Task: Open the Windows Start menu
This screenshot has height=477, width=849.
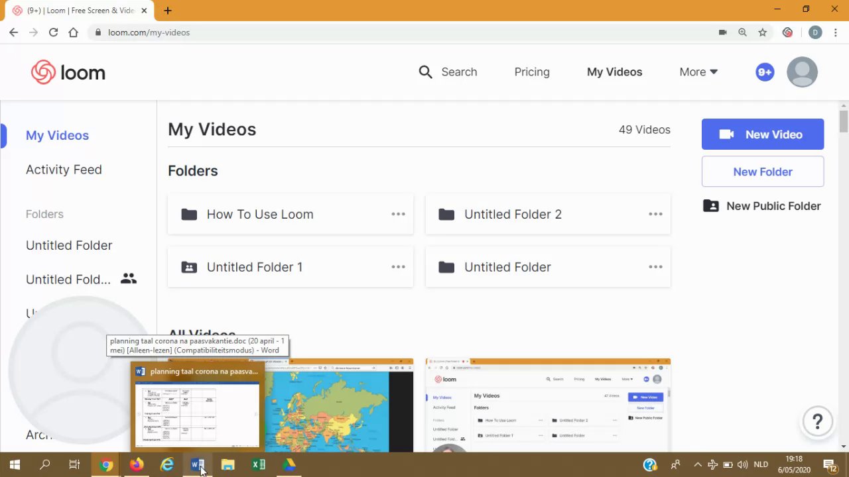Action: click(15, 465)
